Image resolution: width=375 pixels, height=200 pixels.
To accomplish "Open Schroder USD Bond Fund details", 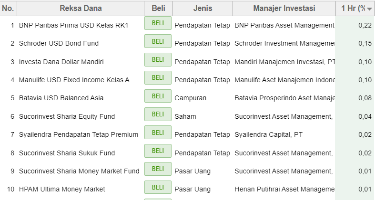I will [x=59, y=43].
